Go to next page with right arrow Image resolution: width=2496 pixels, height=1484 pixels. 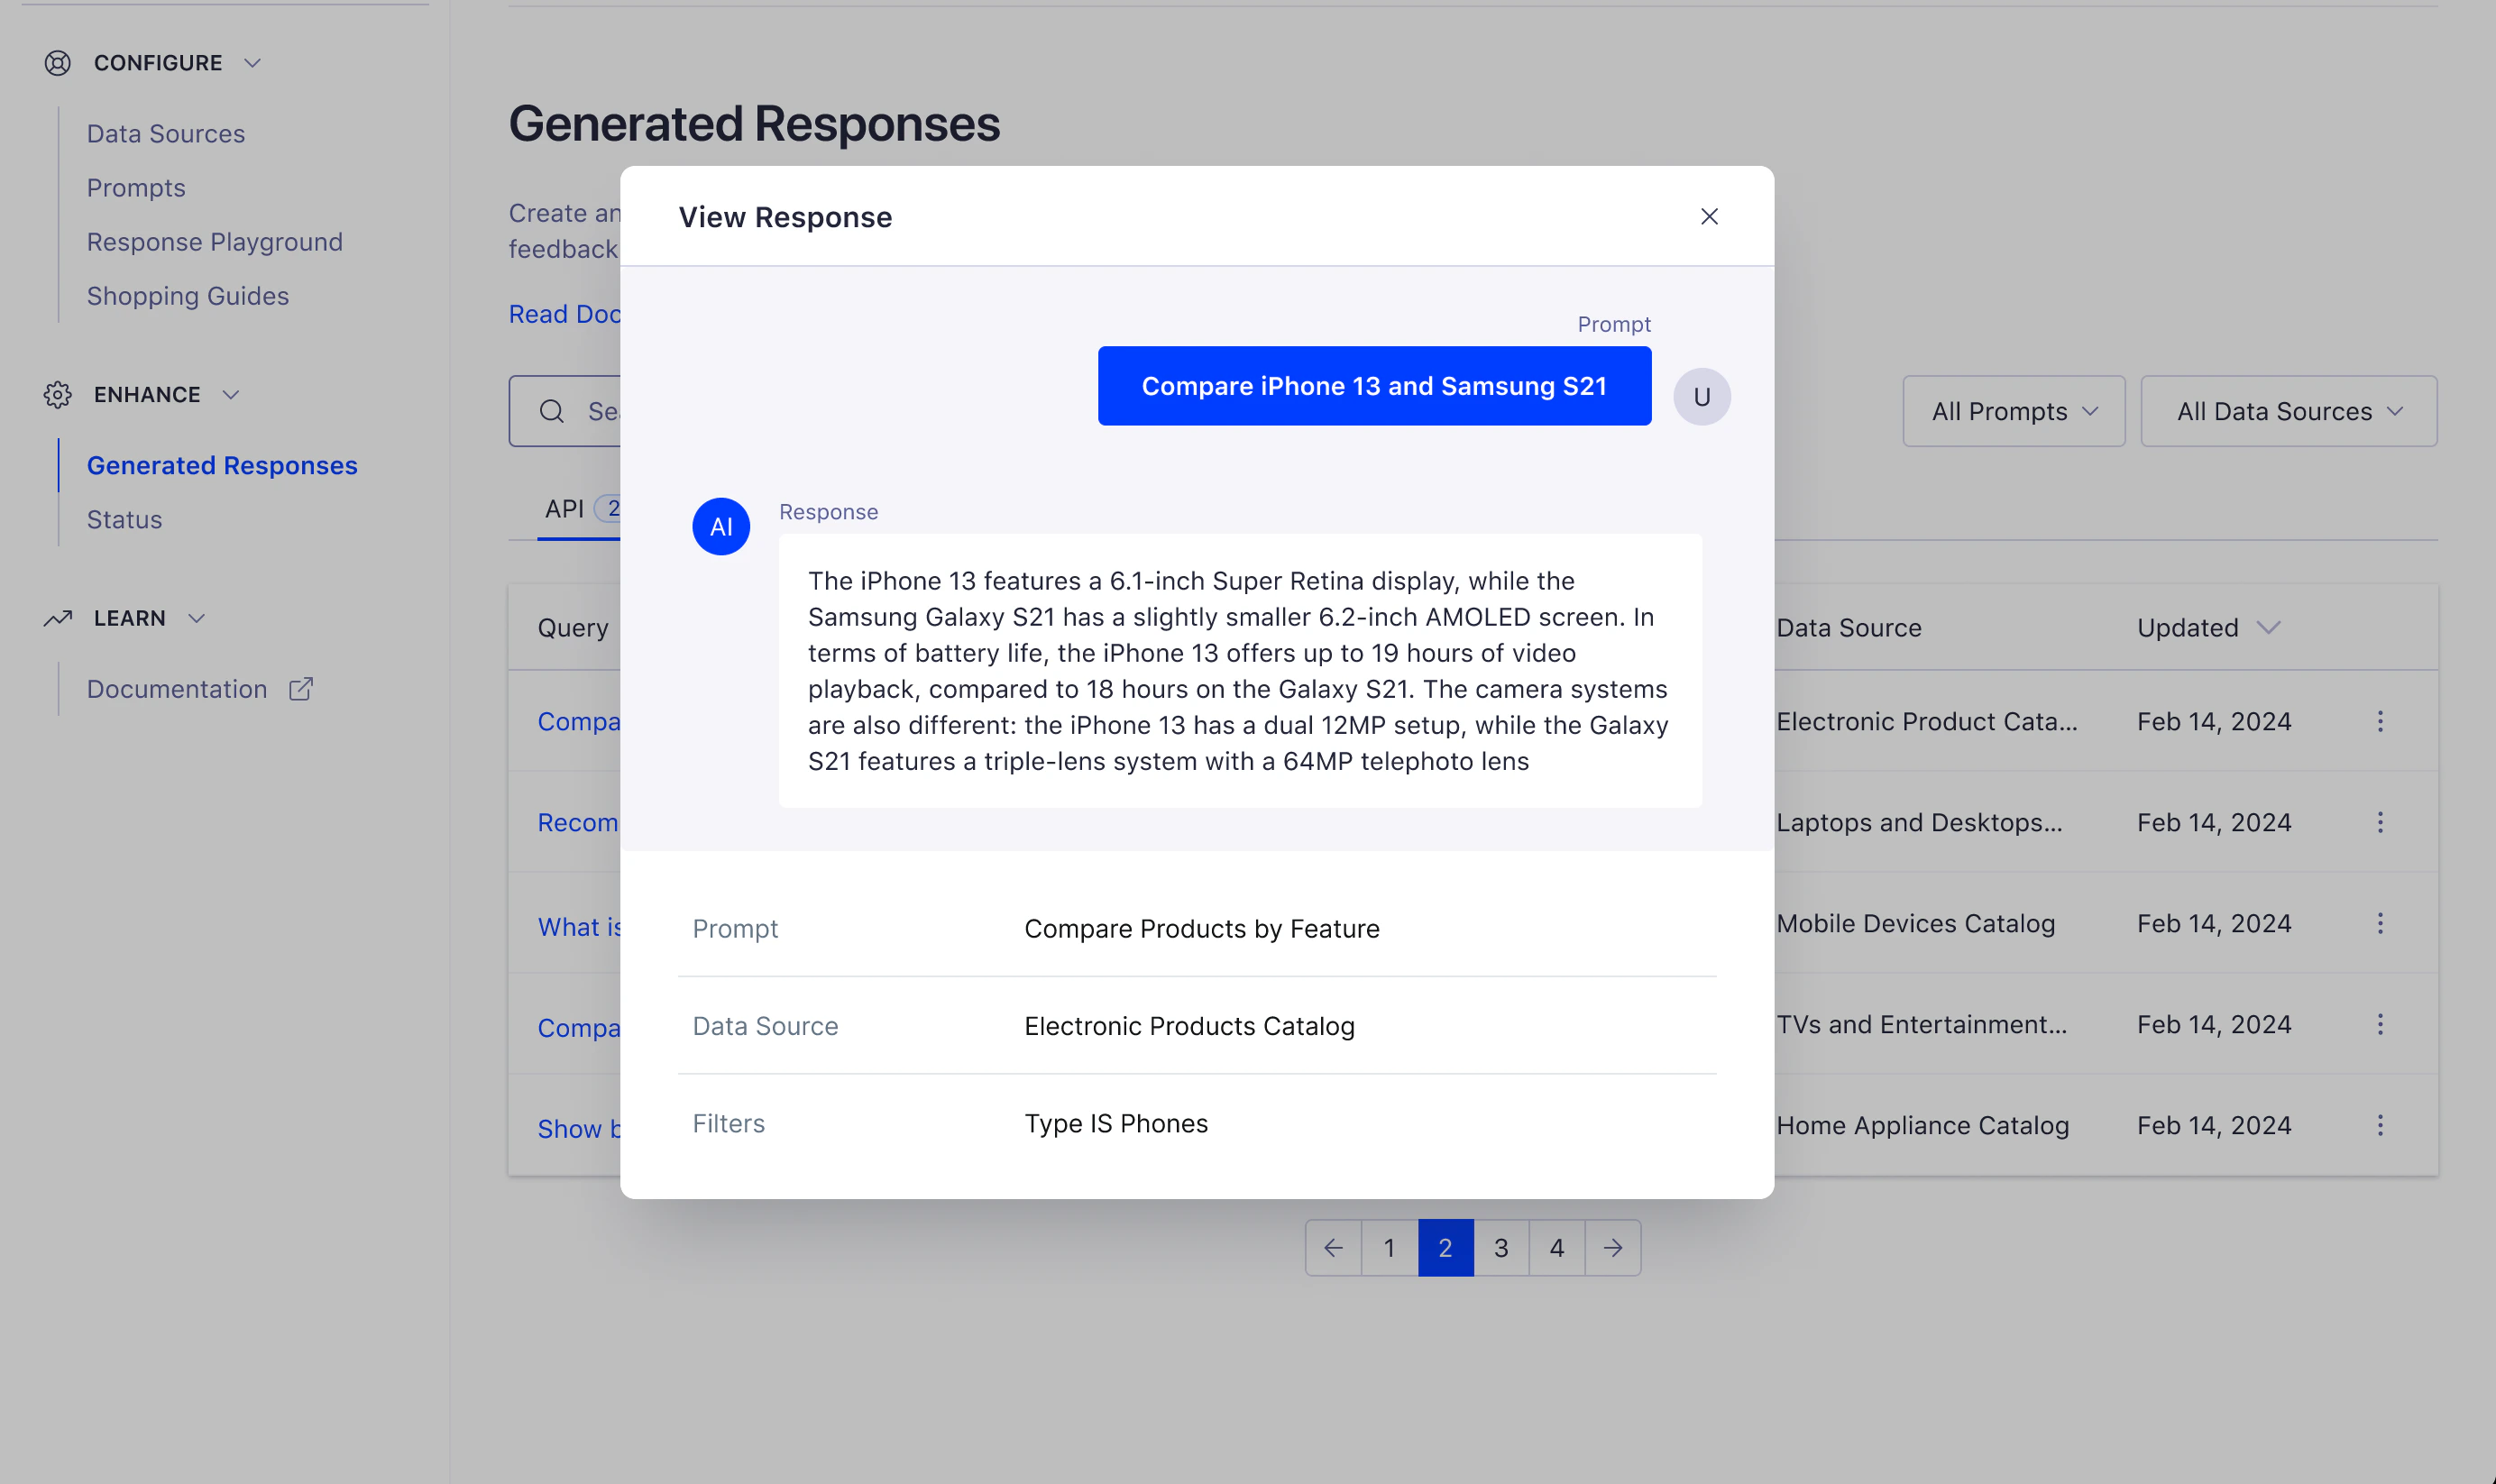(x=1613, y=1248)
